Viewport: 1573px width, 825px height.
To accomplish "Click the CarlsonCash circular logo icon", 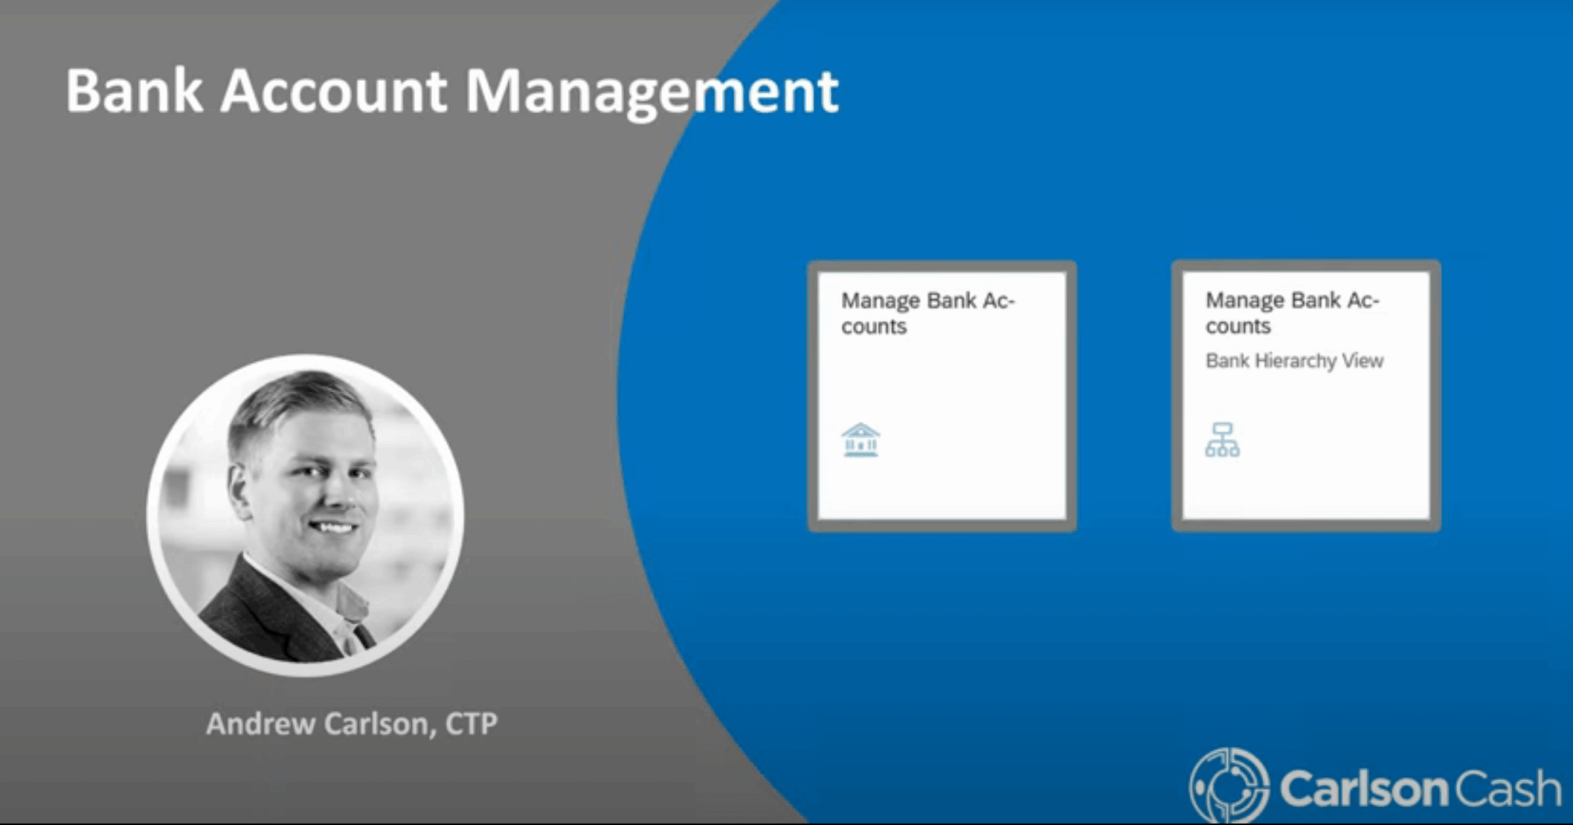I will (x=1229, y=786).
